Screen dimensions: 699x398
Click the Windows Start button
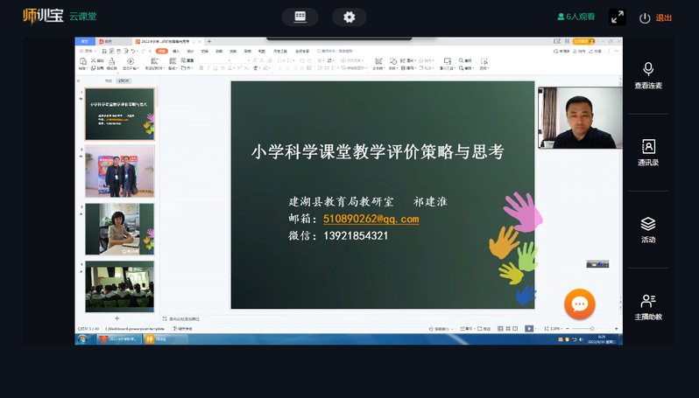(83, 339)
